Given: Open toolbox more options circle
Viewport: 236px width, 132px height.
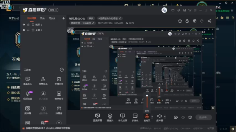Looking at the screenshot, I should (62, 70).
